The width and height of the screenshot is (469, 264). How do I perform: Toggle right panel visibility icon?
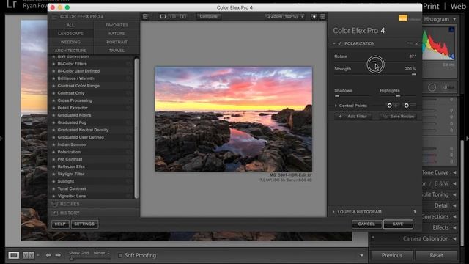322,16
